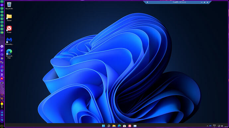The width and height of the screenshot is (229, 128).
Task: Click the taskbar clock
Action: point(226,126)
